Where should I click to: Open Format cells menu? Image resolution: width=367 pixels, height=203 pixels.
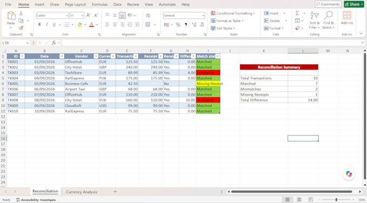[x=274, y=28]
